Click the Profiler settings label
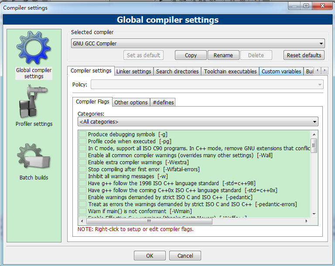The width and height of the screenshot is (335, 266). click(34, 124)
